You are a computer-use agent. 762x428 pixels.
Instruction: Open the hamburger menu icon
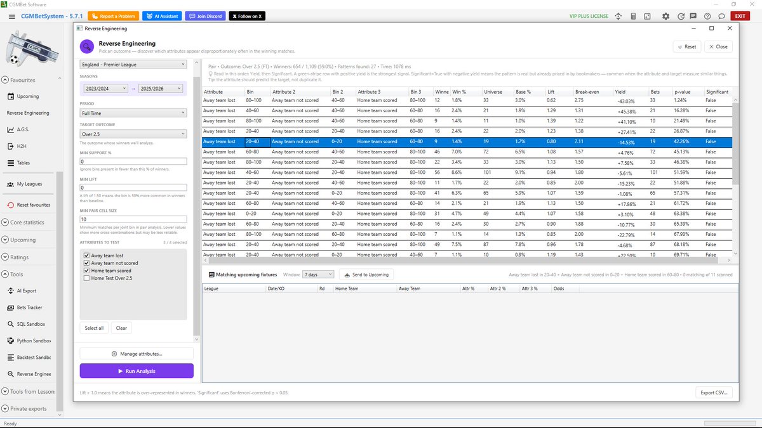pyautogui.click(x=11, y=16)
